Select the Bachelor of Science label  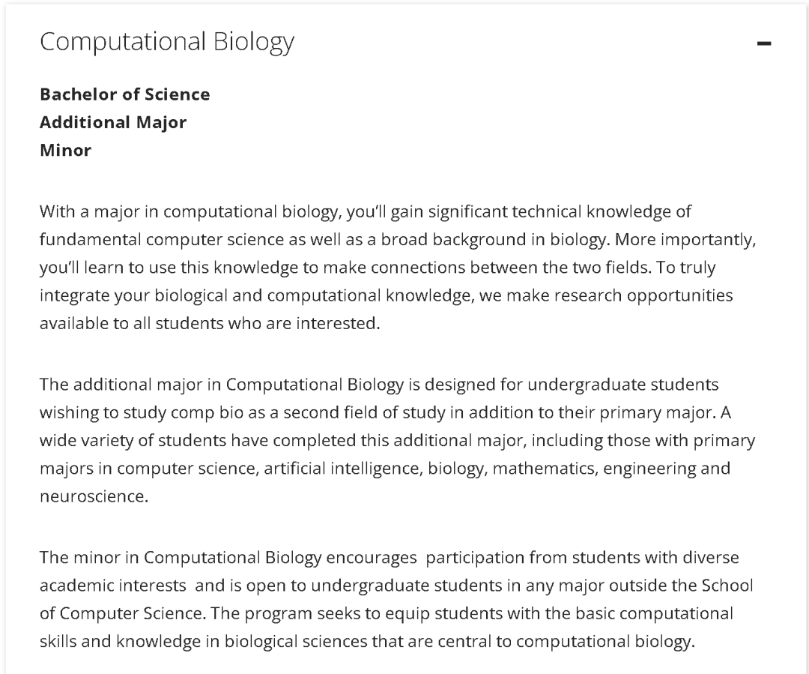pyautogui.click(x=125, y=94)
